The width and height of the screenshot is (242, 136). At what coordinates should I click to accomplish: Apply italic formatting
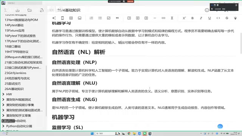click(201, 18)
